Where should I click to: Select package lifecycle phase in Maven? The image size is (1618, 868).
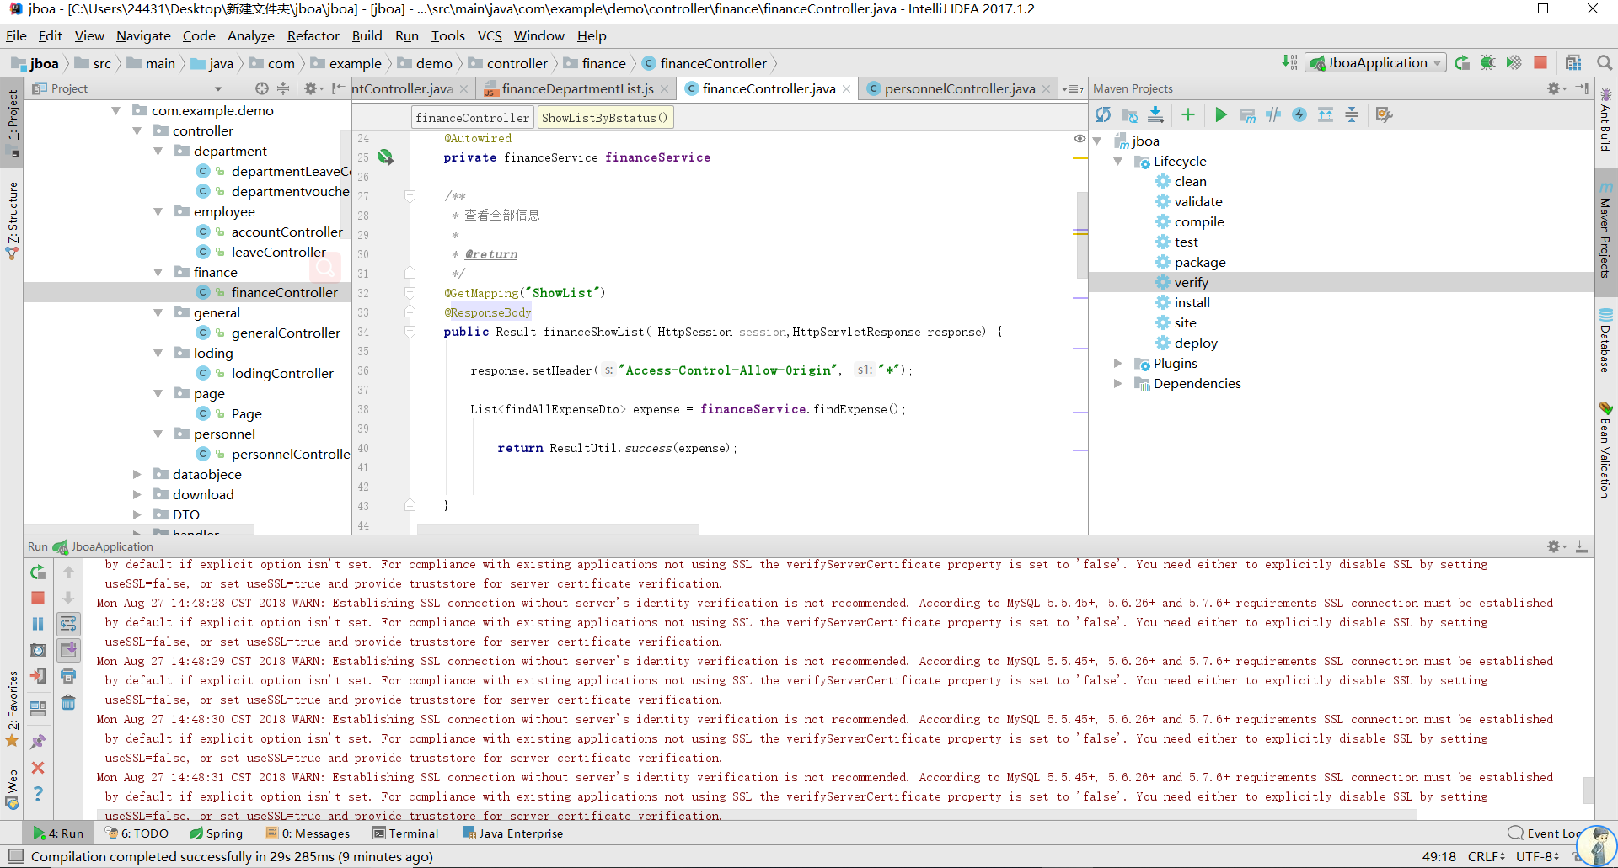tap(1200, 263)
